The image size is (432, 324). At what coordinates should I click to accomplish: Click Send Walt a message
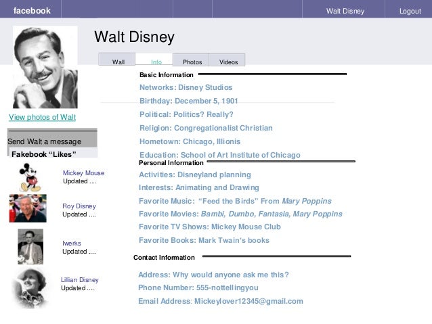click(45, 141)
